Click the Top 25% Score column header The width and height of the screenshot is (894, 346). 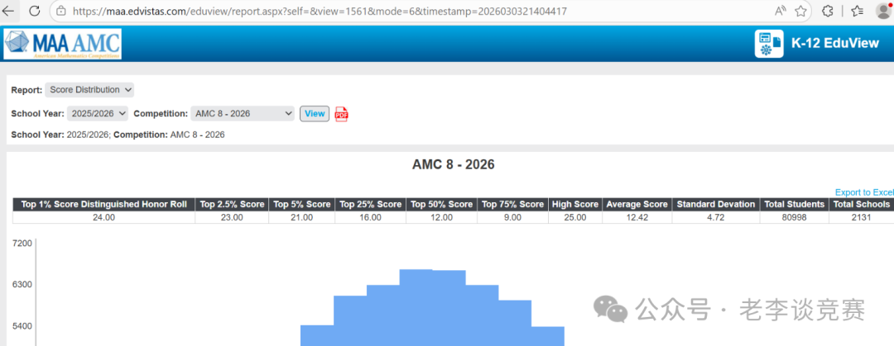click(x=371, y=204)
